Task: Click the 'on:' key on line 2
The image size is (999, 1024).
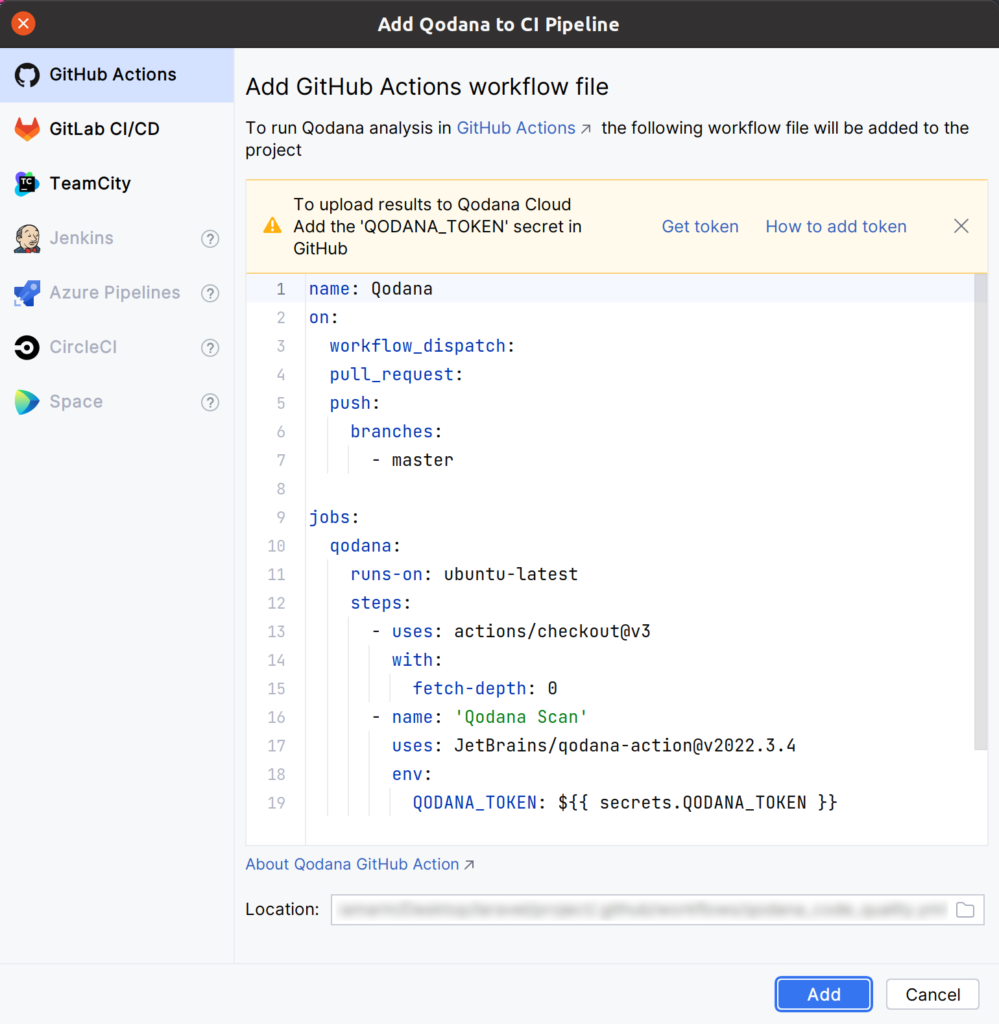Action: 323,317
